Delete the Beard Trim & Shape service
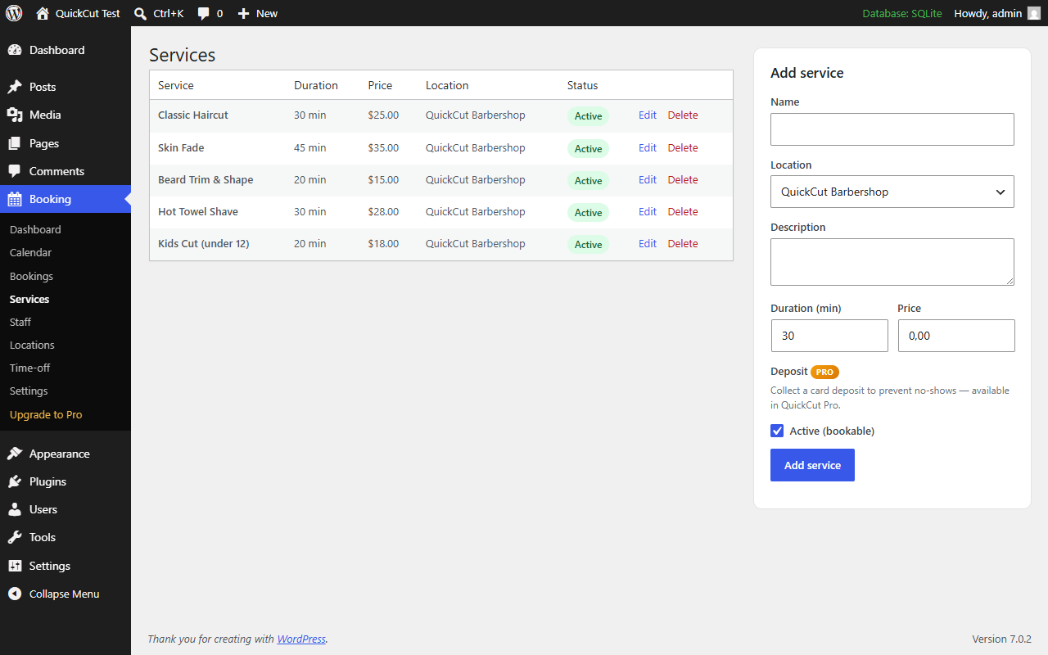 click(x=683, y=180)
